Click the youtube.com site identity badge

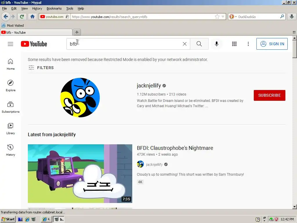tap(55, 17)
